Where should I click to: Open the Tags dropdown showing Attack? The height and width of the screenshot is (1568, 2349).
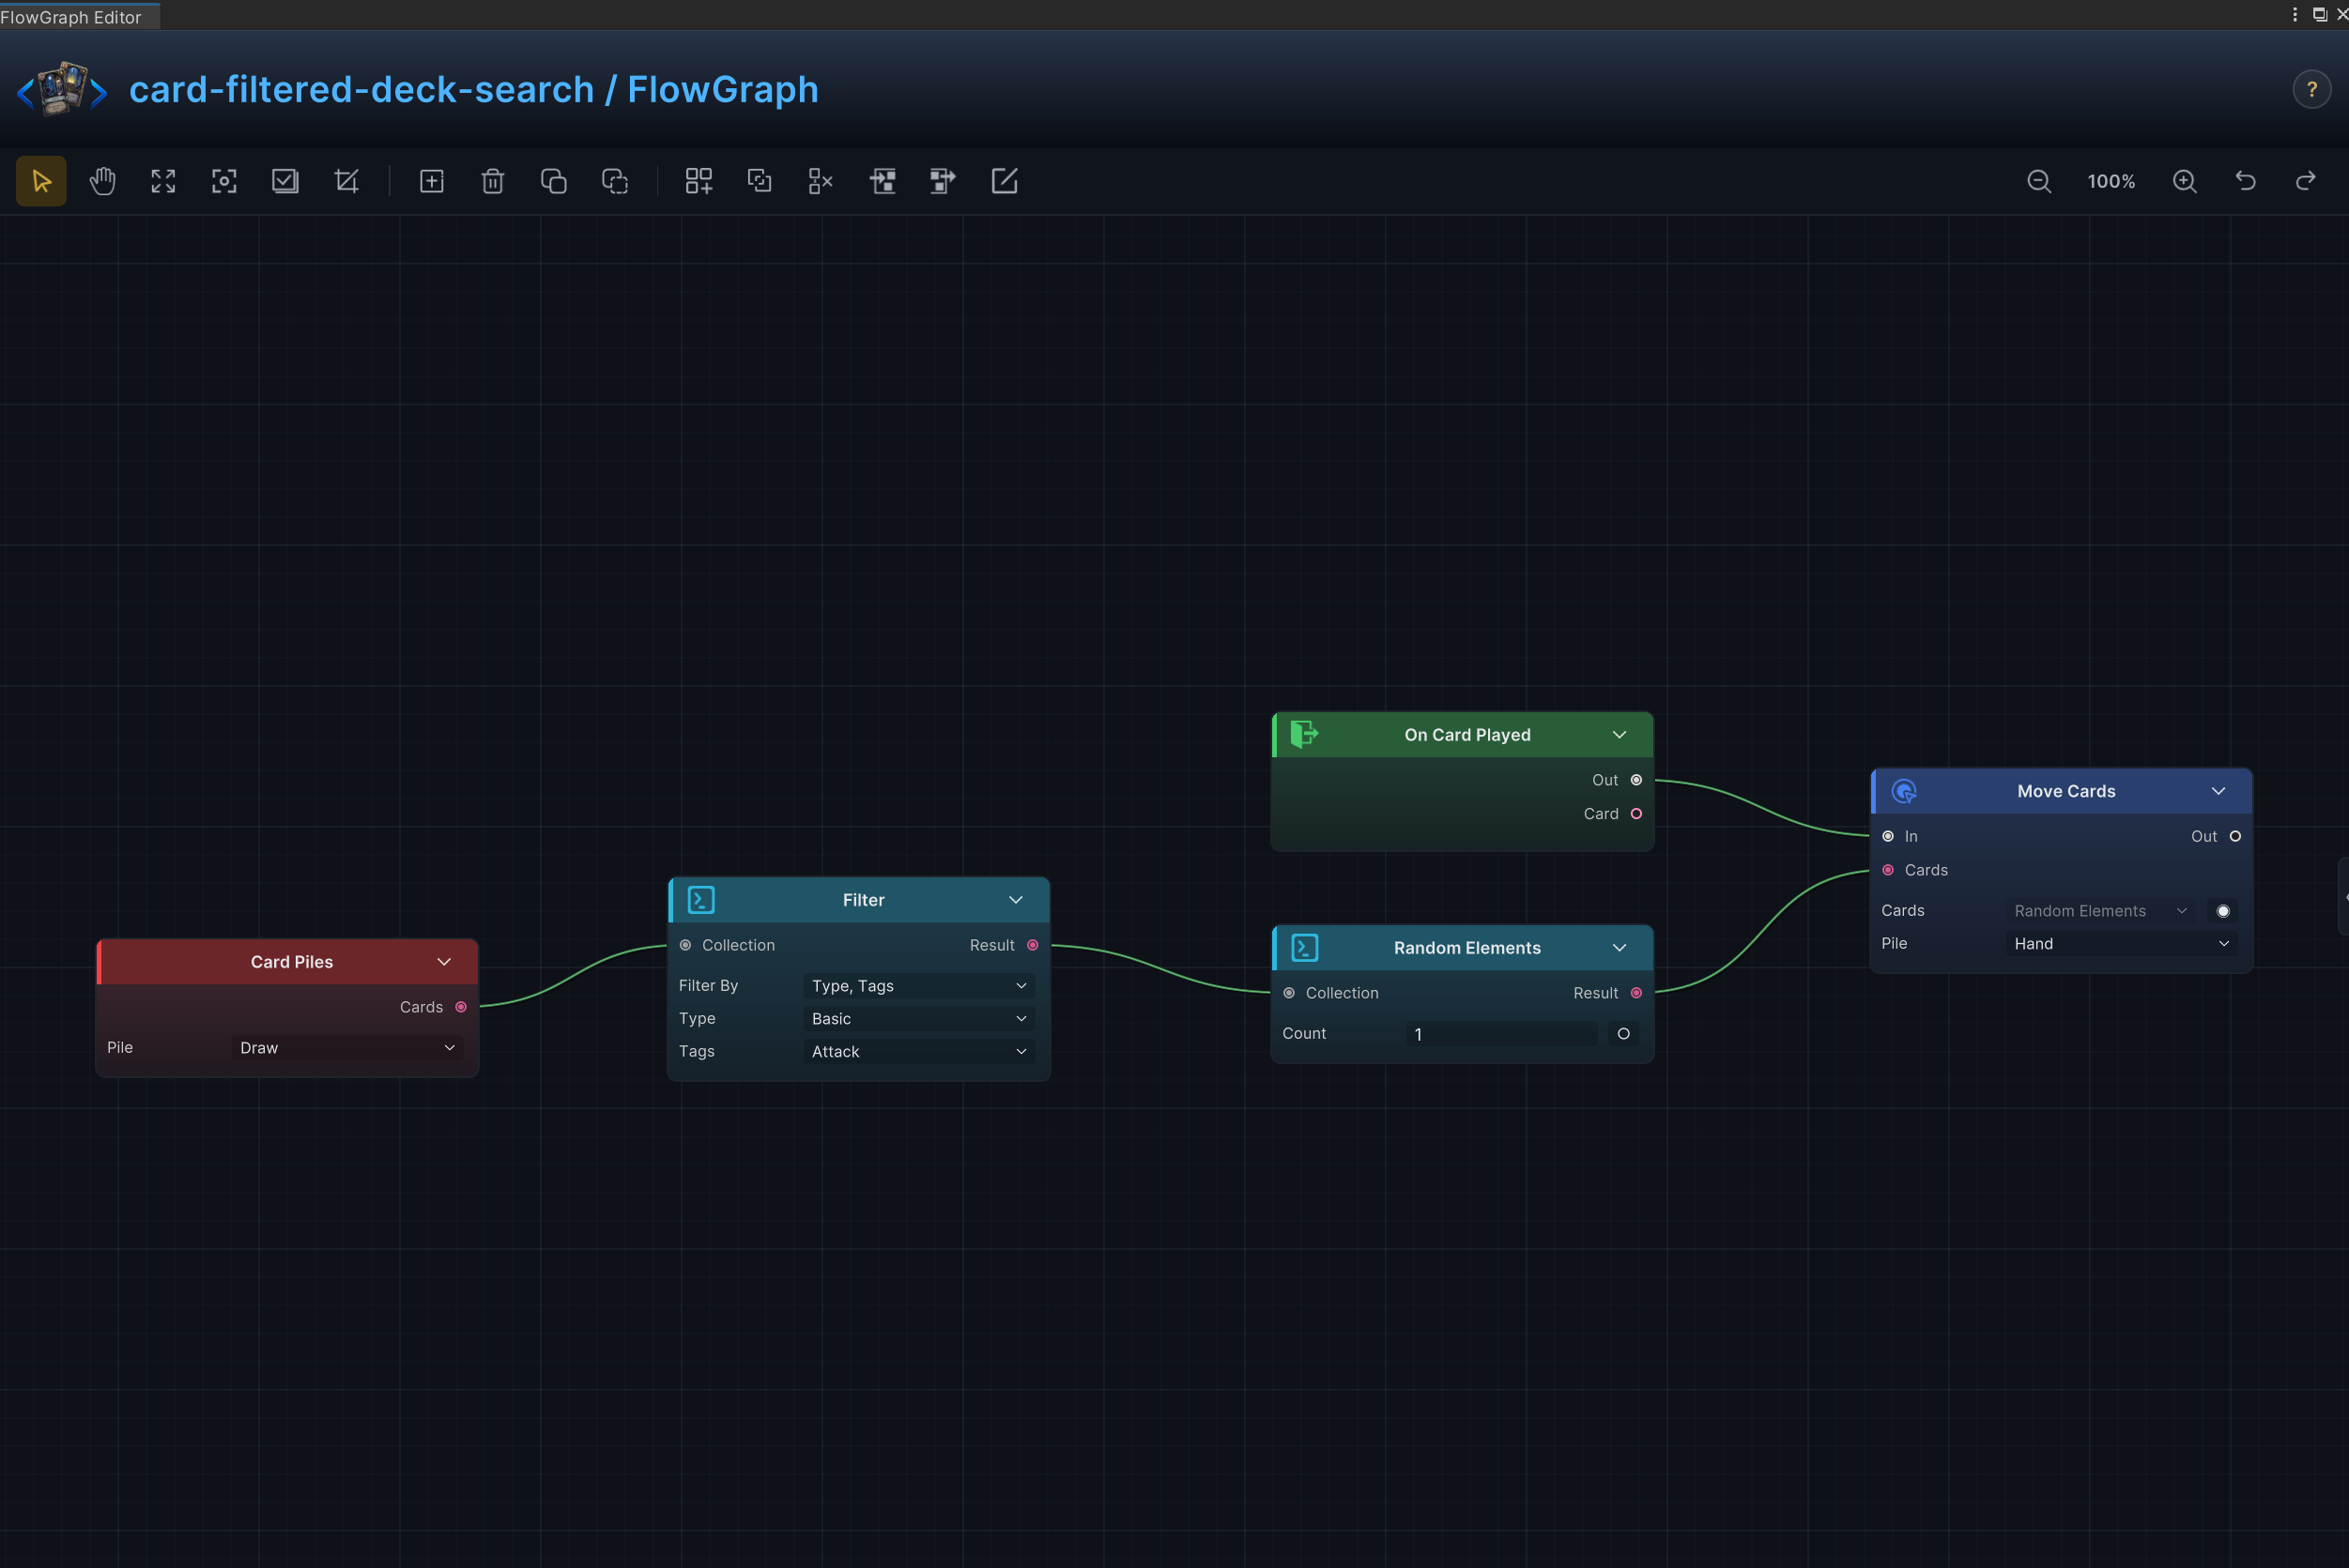[x=919, y=1051]
